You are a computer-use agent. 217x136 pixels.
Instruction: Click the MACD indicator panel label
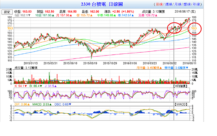[x=180, y=104]
